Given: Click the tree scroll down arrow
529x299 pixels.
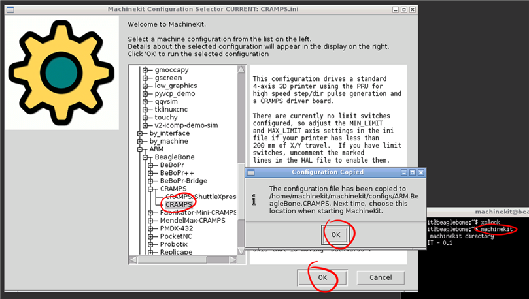Looking at the screenshot, I should tap(241, 251).
